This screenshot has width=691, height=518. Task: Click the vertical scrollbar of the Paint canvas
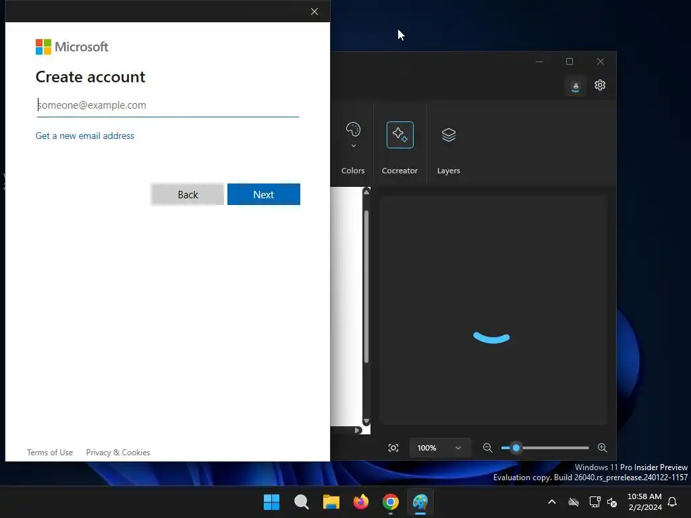pyautogui.click(x=366, y=286)
